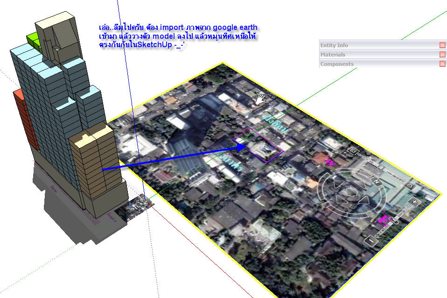The height and width of the screenshot is (298, 447).
Task: Select the green block atop the tower
Action: pos(33,41)
